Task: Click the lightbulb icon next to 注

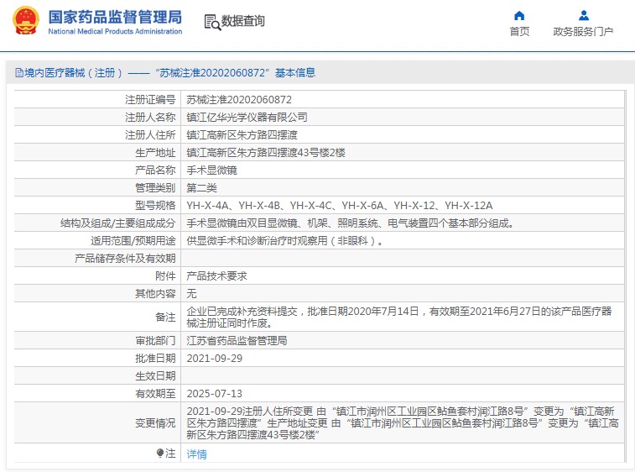Action: point(160,453)
